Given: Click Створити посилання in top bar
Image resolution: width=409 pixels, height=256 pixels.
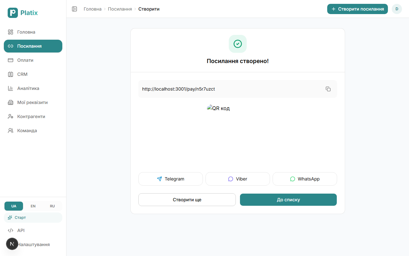Looking at the screenshot, I should point(358,9).
